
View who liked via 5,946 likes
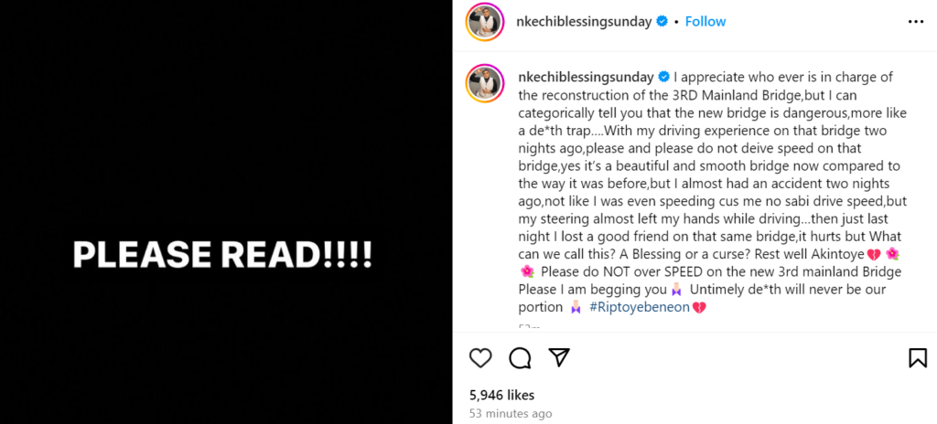[501, 395]
